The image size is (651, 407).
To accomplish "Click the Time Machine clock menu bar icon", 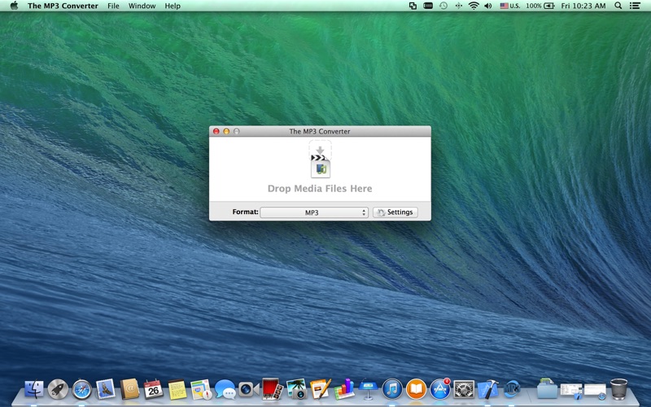I will (x=443, y=6).
